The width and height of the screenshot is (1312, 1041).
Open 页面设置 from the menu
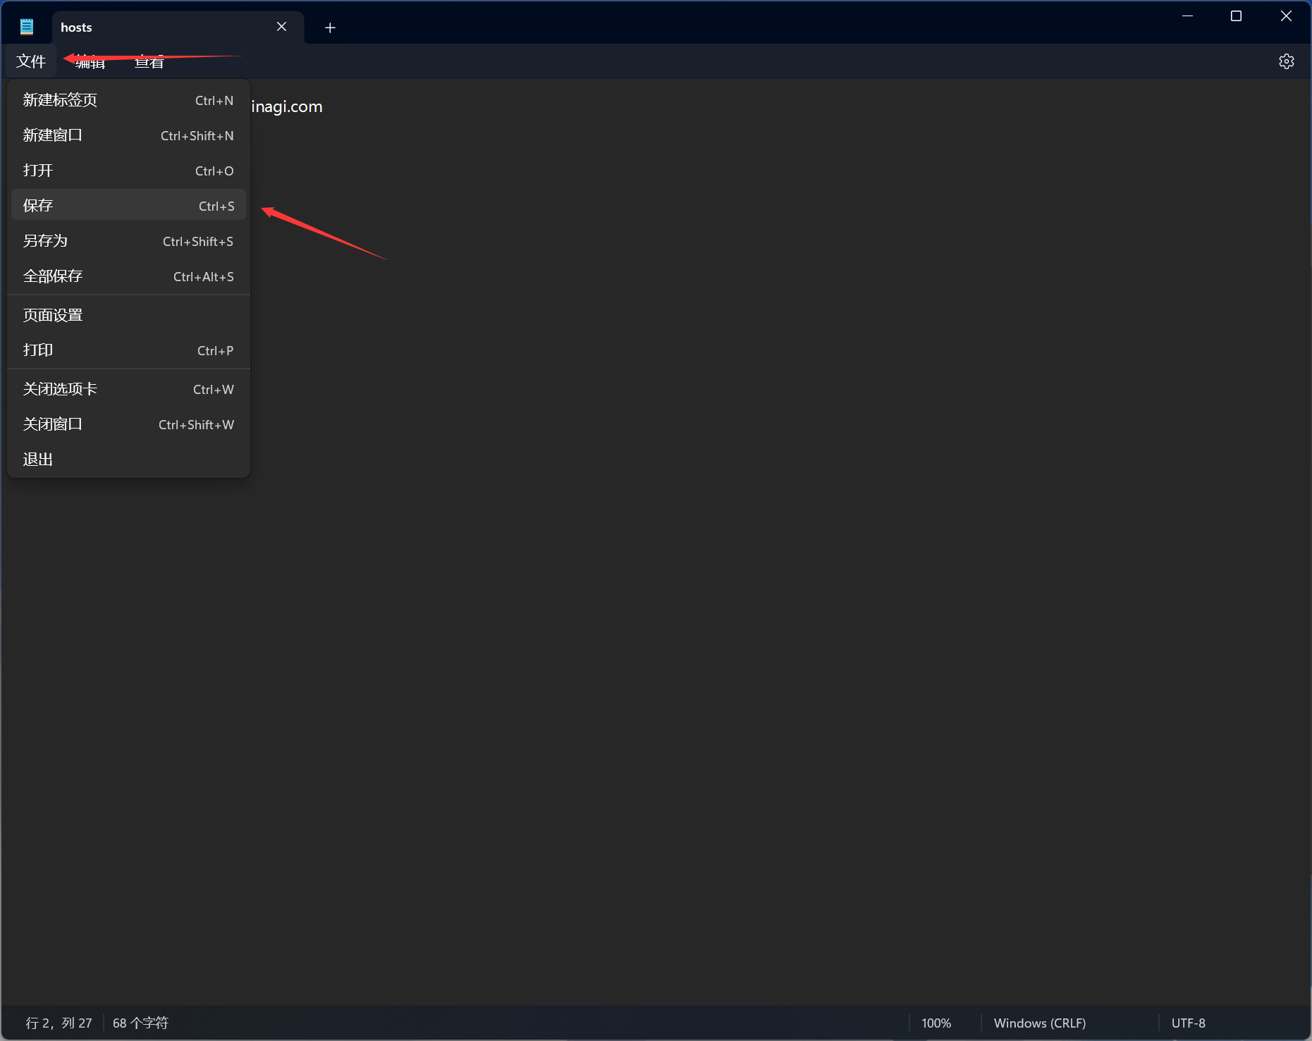pos(128,315)
